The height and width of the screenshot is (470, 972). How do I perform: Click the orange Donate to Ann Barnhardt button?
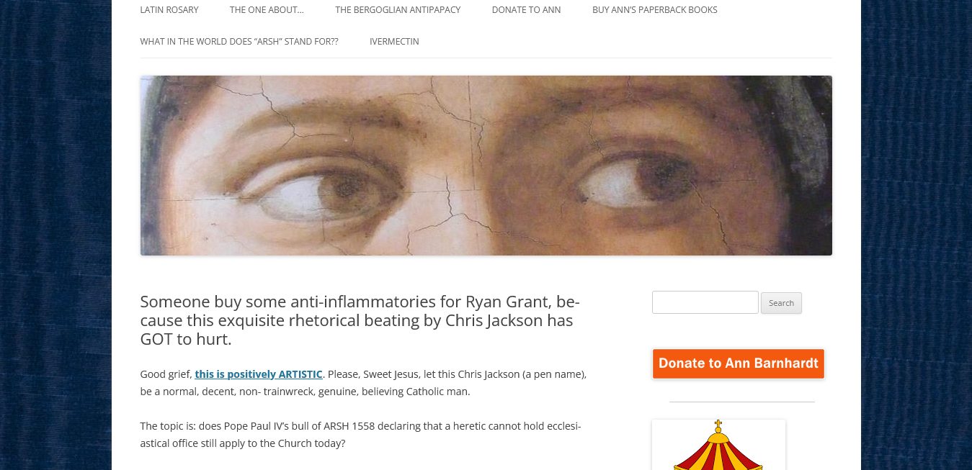(738, 363)
